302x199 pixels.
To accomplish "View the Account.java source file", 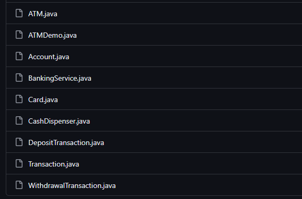I will point(49,57).
